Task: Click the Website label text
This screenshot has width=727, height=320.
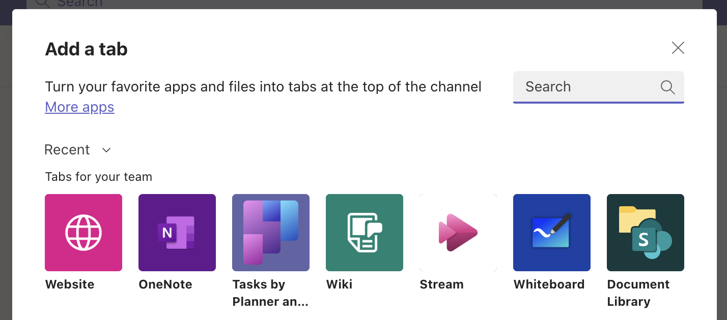Action: (70, 284)
